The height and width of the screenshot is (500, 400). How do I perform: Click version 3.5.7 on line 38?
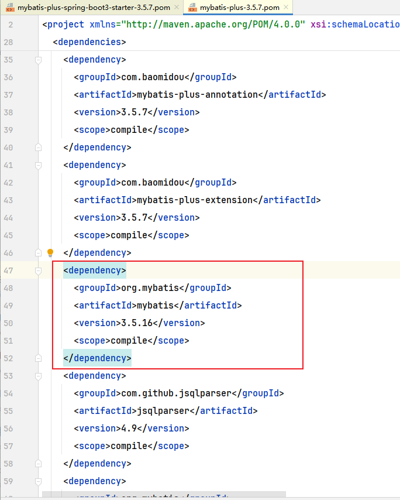coord(135,112)
